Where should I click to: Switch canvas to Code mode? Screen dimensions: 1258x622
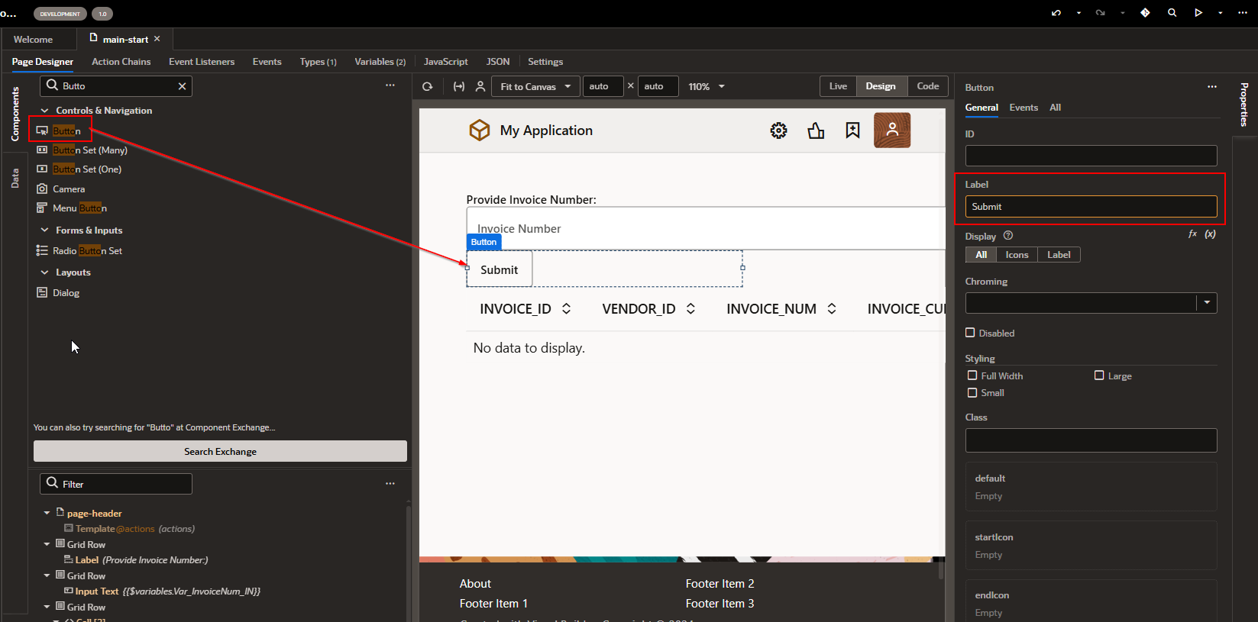tap(928, 86)
